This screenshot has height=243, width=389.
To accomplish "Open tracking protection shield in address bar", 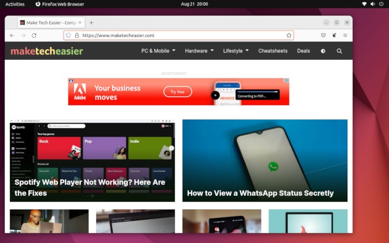I will coord(68,36).
